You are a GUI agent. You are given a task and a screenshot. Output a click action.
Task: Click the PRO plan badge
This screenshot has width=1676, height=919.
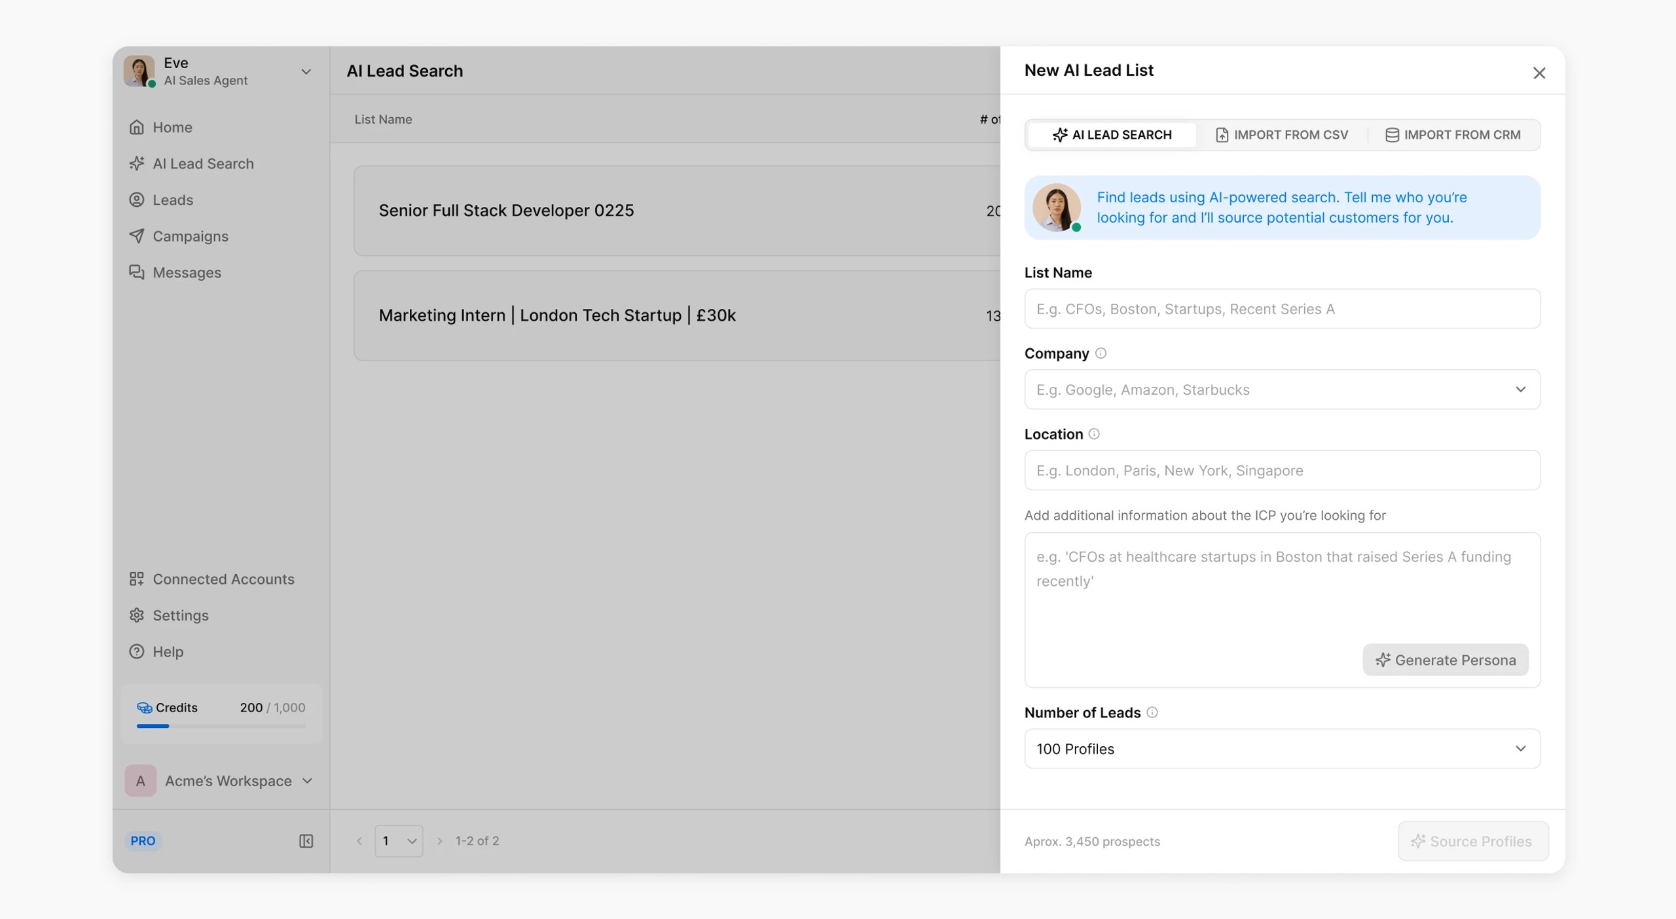click(143, 841)
